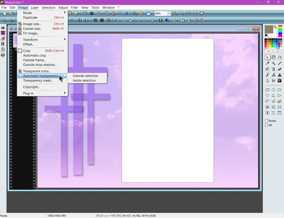Show next palette colors with right arrow
The image size is (284, 218).
pos(278,52)
